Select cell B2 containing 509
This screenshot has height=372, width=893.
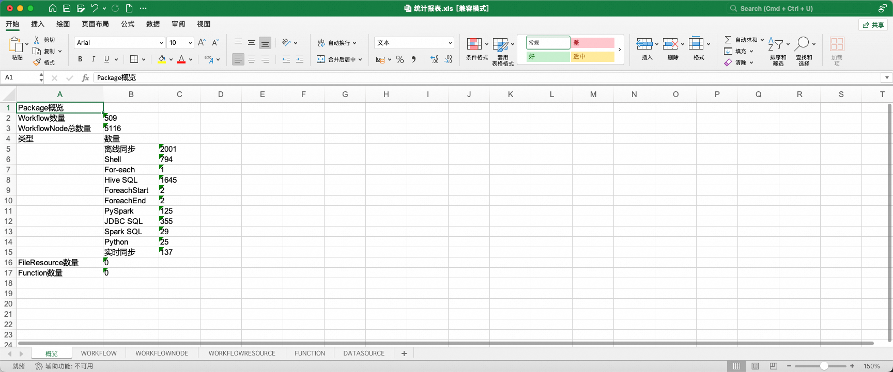(x=131, y=118)
